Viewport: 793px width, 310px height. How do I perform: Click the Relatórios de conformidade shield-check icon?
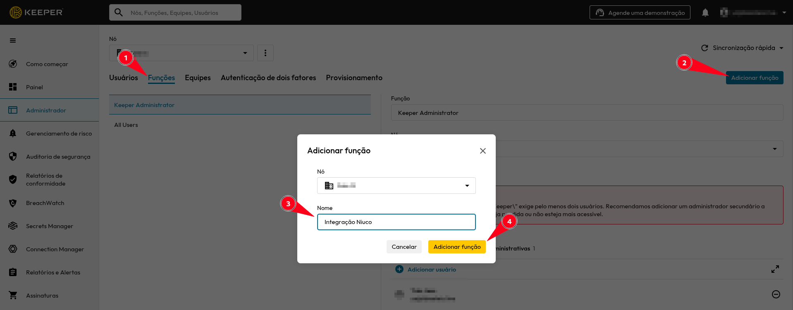[13, 180]
